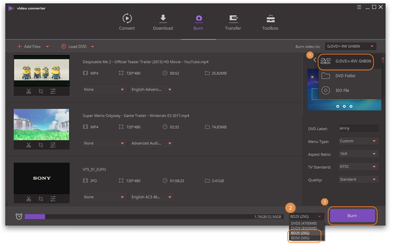Image resolution: width=393 pixels, height=247 pixels.
Task: Open subtitle dropdown for VTS_01_0.IFO
Action: (104, 197)
